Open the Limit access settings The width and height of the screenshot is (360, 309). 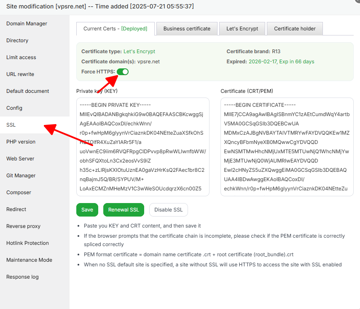pos(21,57)
